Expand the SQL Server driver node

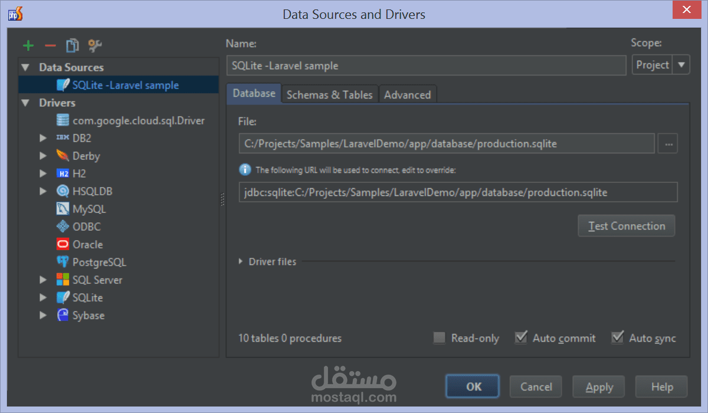[x=43, y=280]
